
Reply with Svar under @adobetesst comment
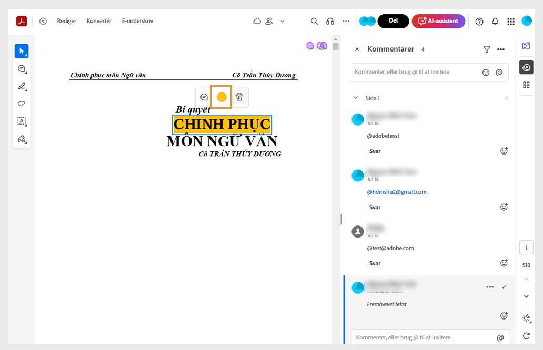375,151
